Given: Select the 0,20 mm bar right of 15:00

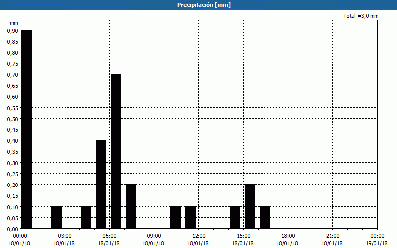Looking at the screenshot, I should (250, 206).
